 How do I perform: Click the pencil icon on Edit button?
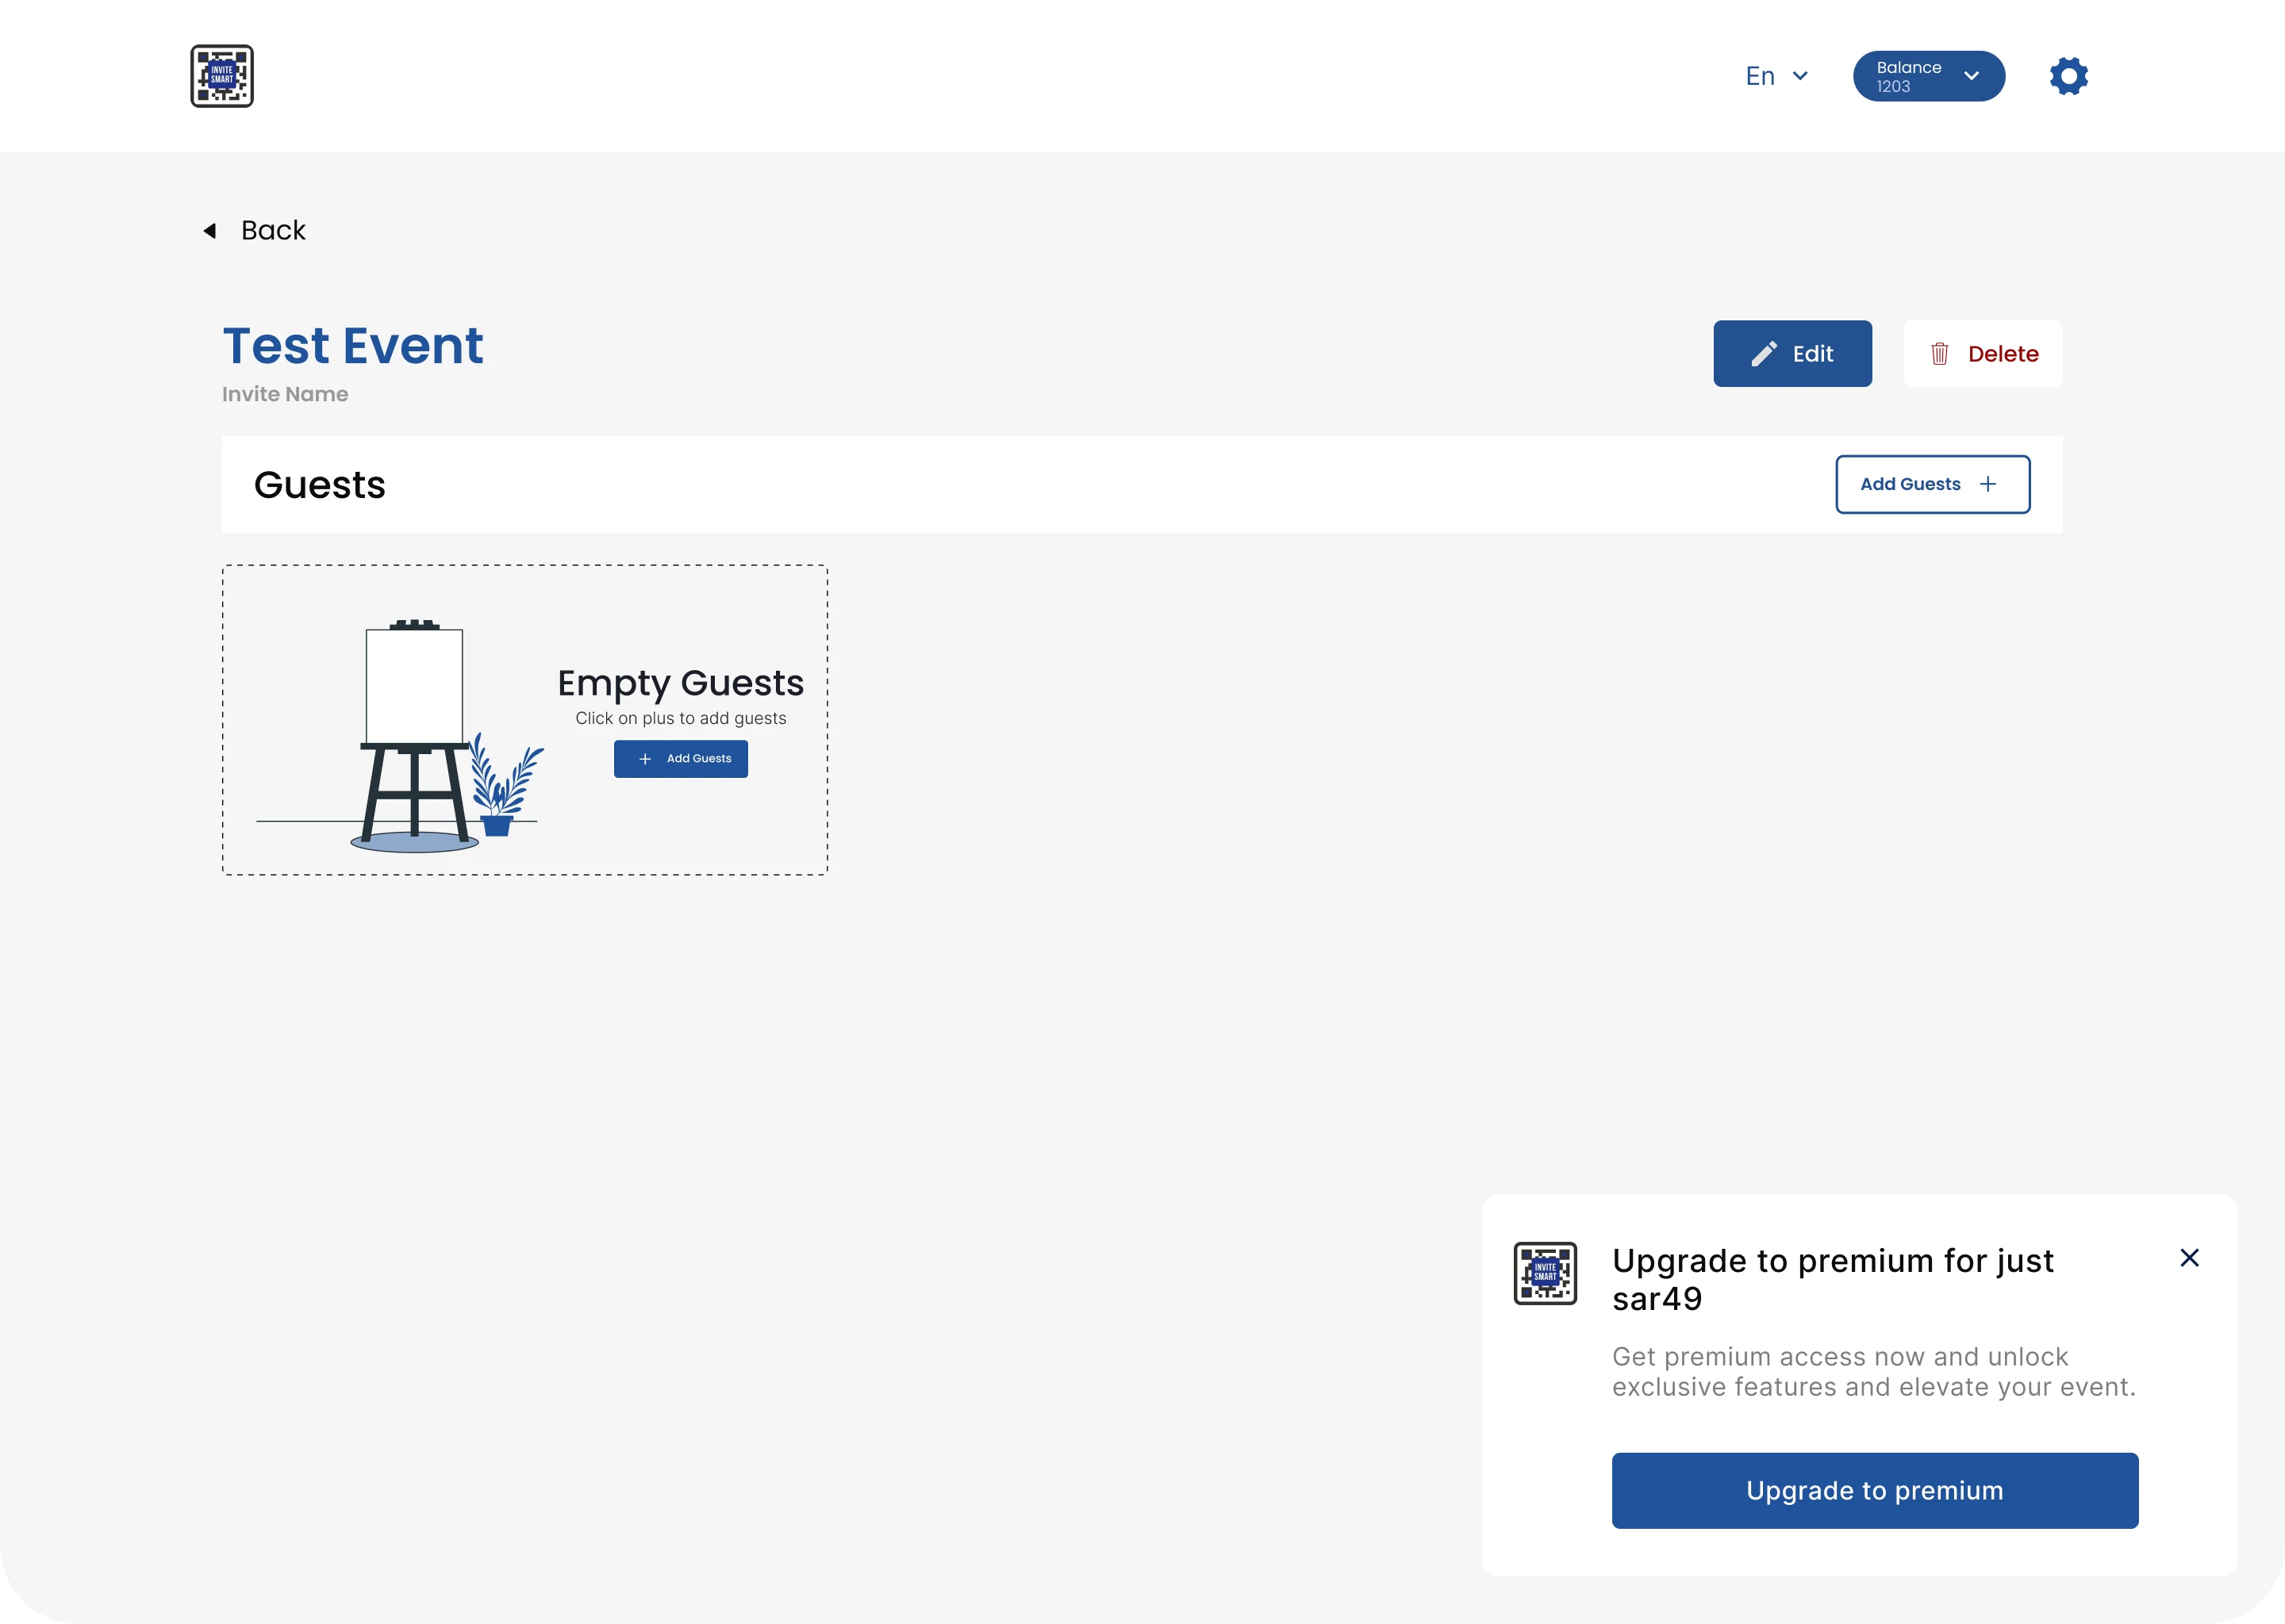pos(1764,354)
